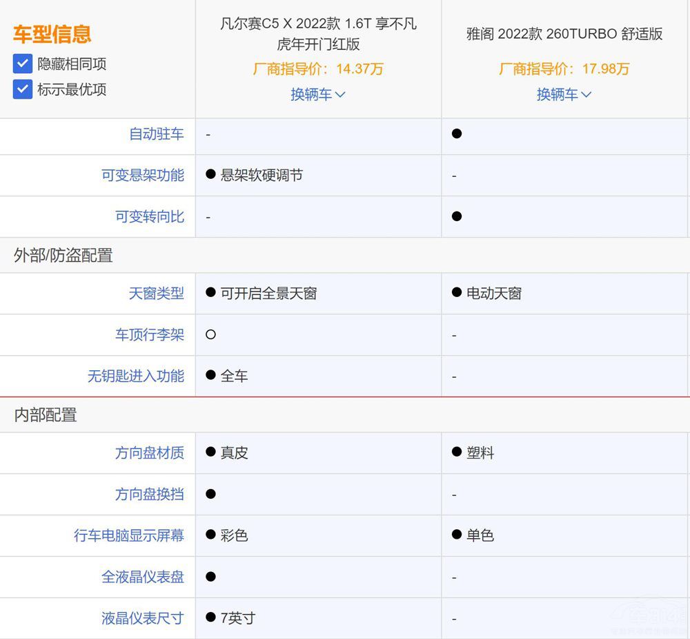Viewport: 690px width, 639px height.
Task: Click the 天窗类型 row label
Action: coord(157,294)
